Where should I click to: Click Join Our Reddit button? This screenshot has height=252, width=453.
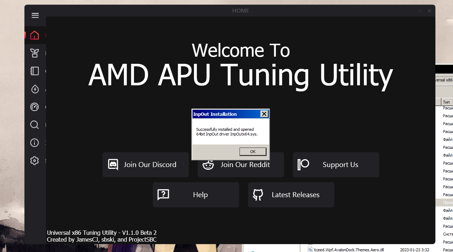point(241,165)
